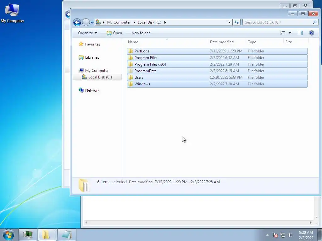The width and height of the screenshot is (322, 241).
Task: Maximize the Local Disk (C:) window
Action: [303, 14]
